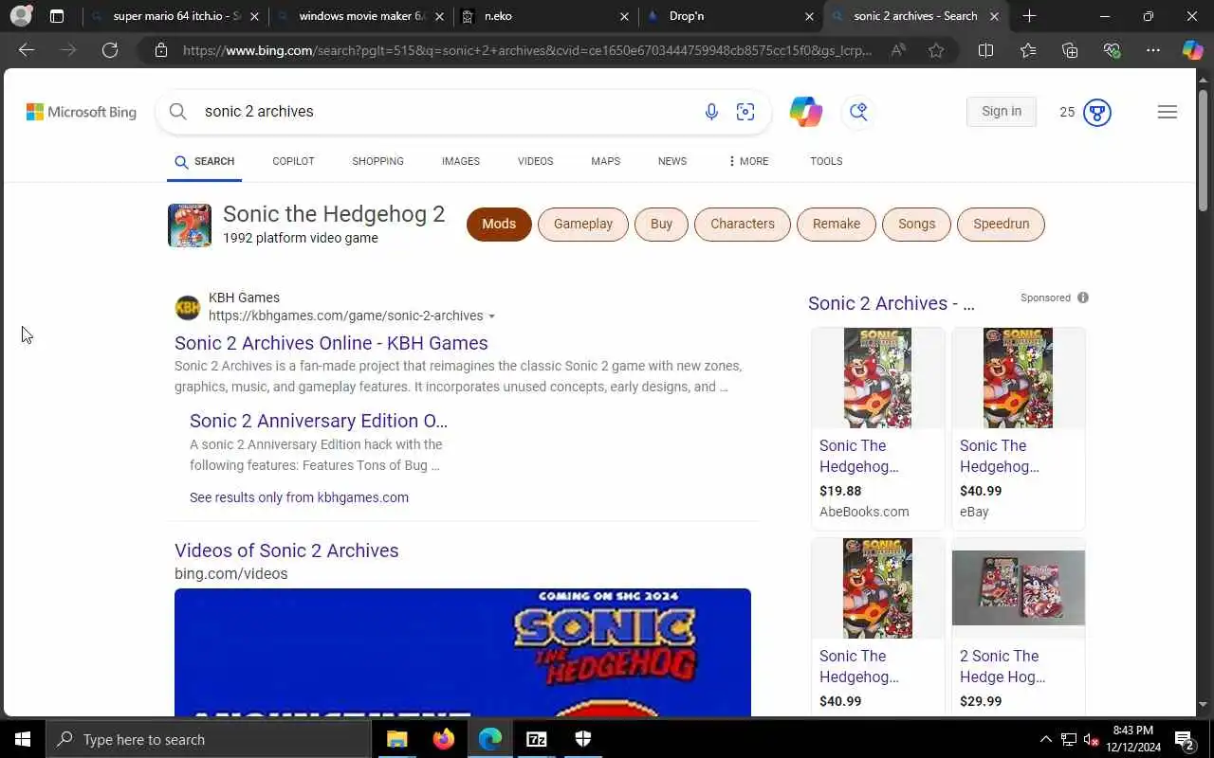Select the Gameplay filter chip
1214x758 pixels.
click(583, 225)
